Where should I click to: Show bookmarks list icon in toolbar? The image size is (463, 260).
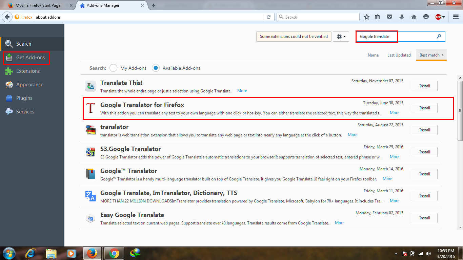(377, 17)
